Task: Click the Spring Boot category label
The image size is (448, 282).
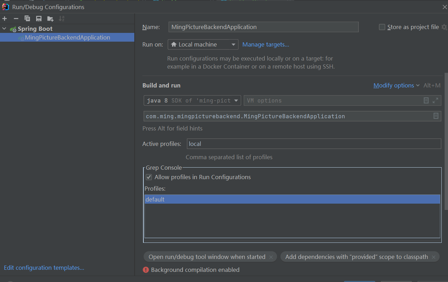Action: point(35,29)
